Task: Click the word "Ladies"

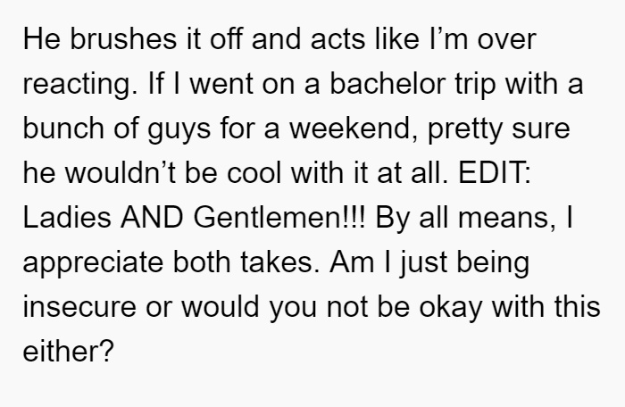Action: [x=67, y=218]
